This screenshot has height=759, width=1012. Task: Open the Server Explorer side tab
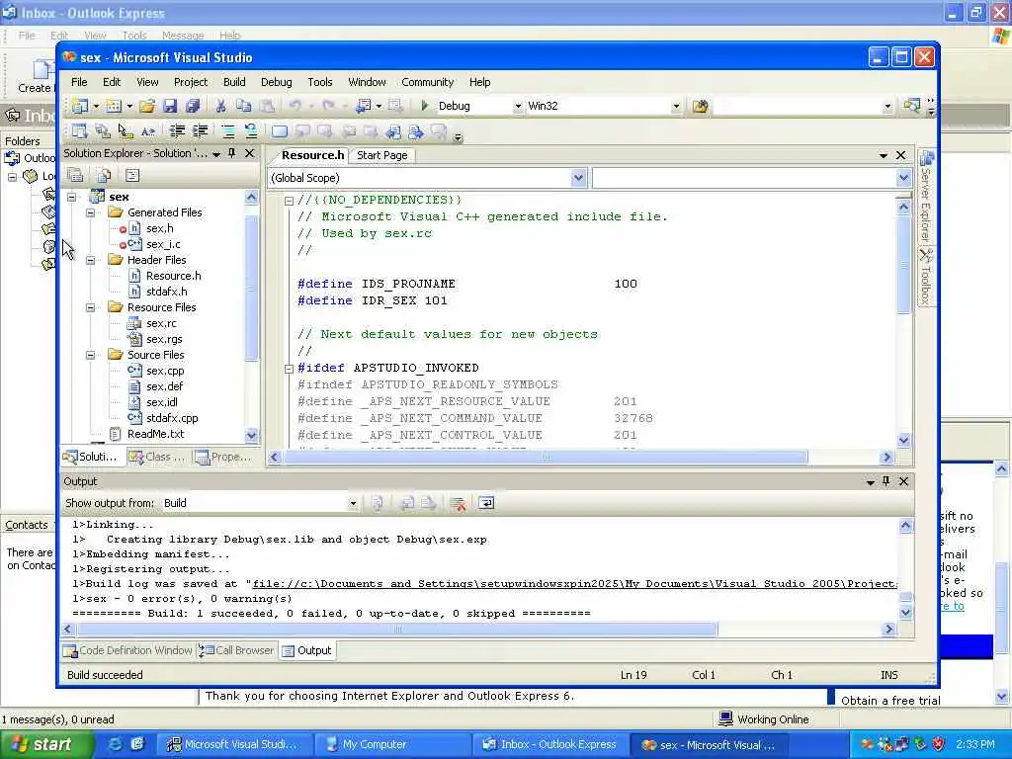(926, 197)
